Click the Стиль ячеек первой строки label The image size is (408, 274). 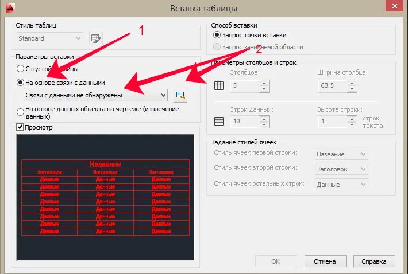pos(255,152)
